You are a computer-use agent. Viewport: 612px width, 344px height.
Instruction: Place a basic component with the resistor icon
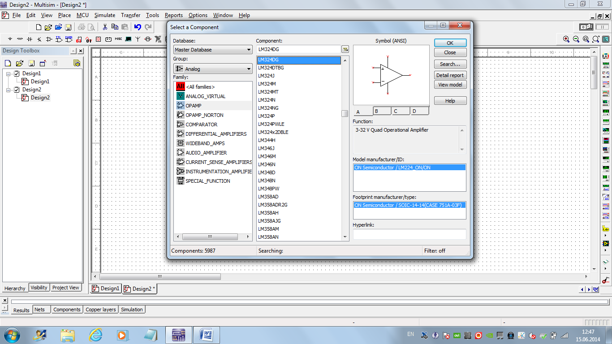(20, 39)
